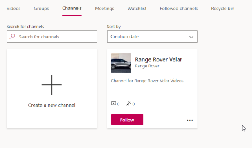Viewport: 252px width, 148px height.
Task: View the Followed channels tab
Action: click(179, 9)
